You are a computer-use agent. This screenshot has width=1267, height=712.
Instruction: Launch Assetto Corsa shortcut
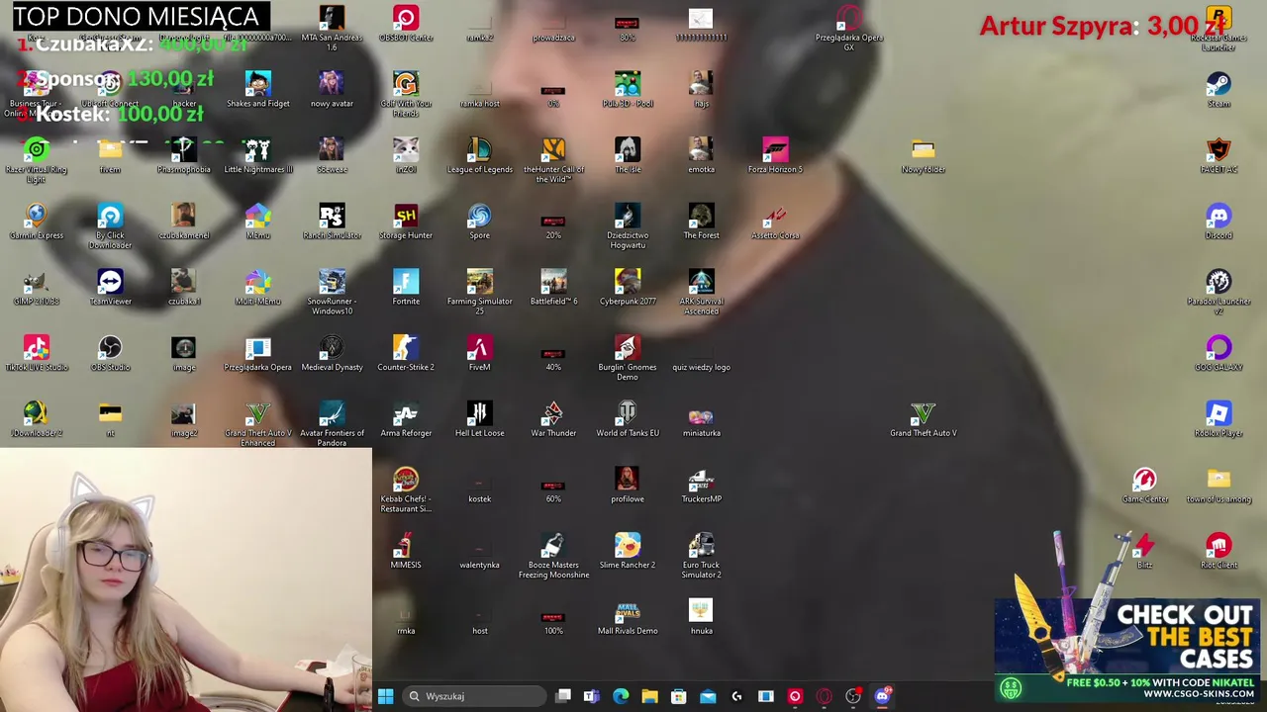(775, 222)
